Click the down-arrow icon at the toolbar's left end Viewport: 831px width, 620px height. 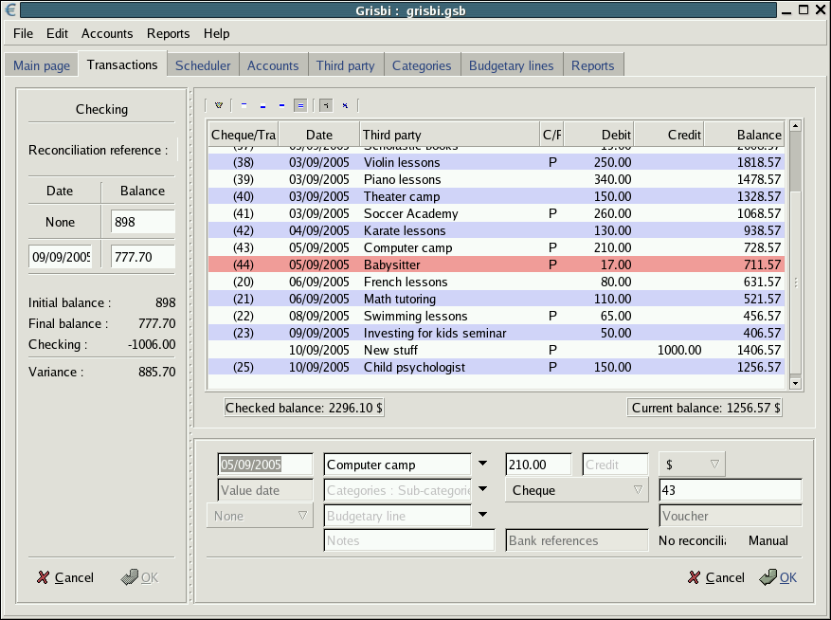(x=218, y=105)
